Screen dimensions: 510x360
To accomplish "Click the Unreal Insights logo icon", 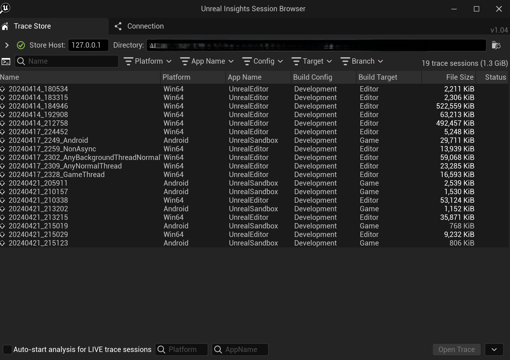I will pyautogui.click(x=5, y=8).
